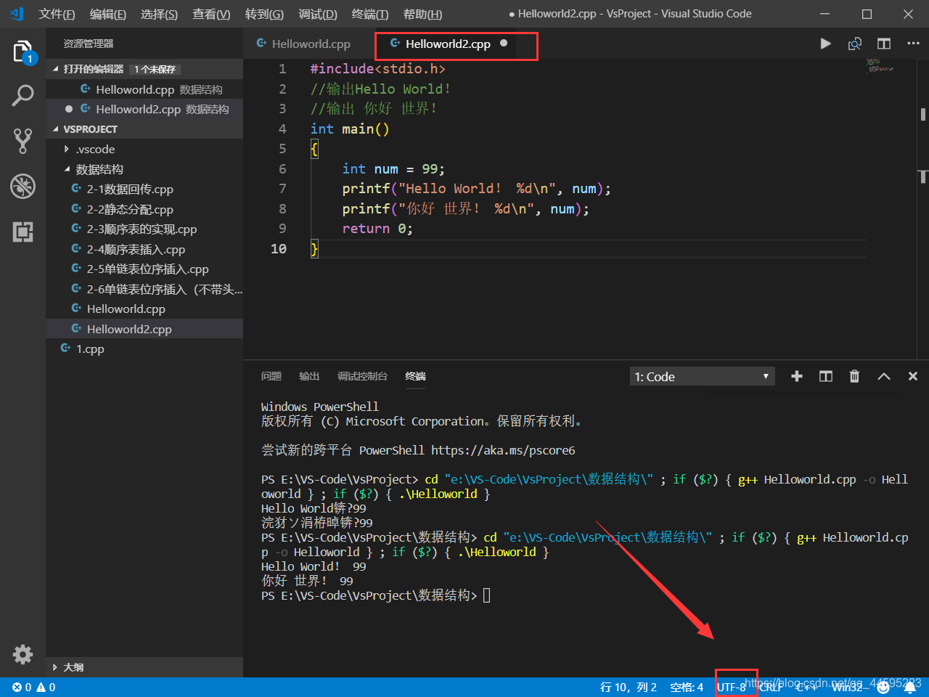The width and height of the screenshot is (929, 697).
Task: Open file 2-4顺序表插入.cpp
Action: click(144, 249)
